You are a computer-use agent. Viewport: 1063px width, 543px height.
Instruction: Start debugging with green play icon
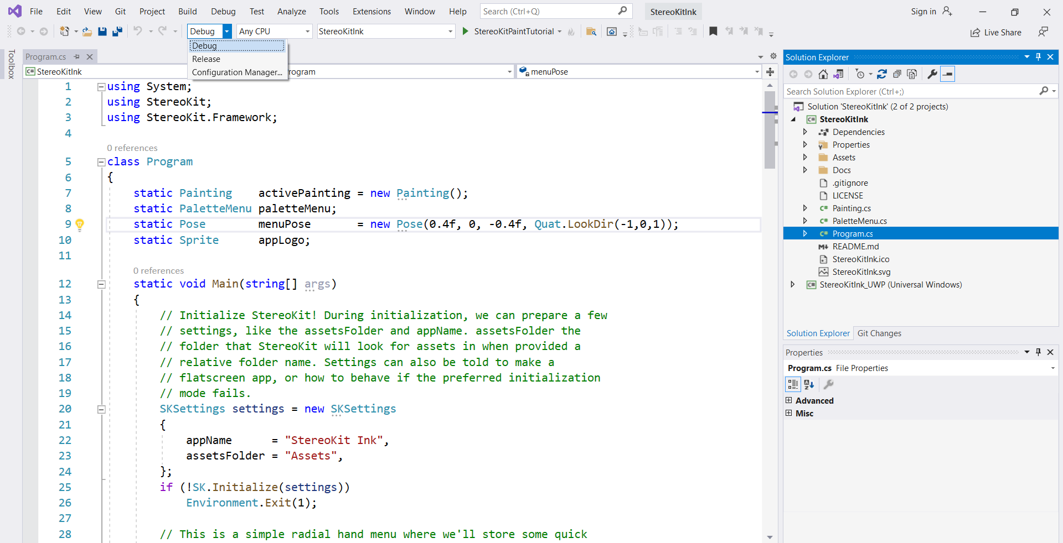[466, 31]
